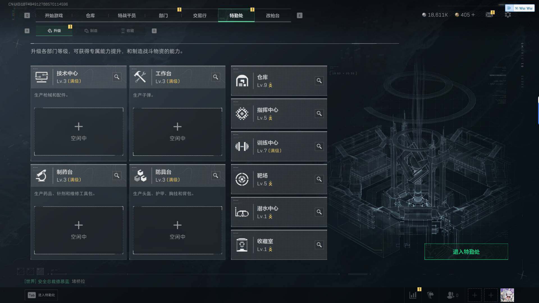This screenshot has height=303, width=539.
Task: Select the 制造 sub-tab
Action: tap(91, 31)
